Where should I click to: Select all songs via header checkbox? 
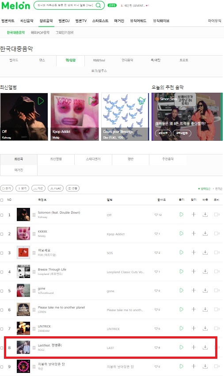(2, 200)
